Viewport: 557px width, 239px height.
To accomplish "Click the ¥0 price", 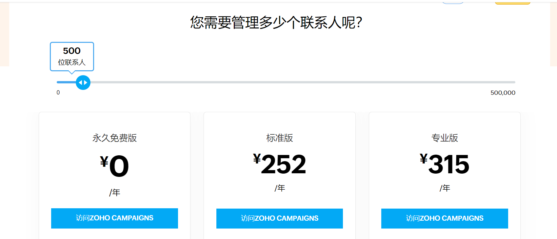I will pos(114,166).
